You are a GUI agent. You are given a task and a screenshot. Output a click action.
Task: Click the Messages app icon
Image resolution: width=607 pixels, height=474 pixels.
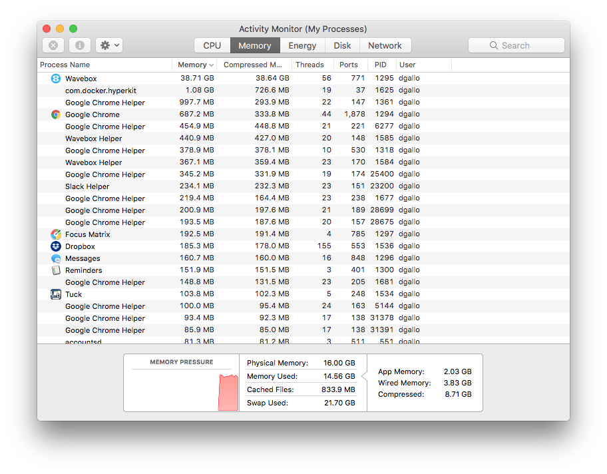pos(55,258)
